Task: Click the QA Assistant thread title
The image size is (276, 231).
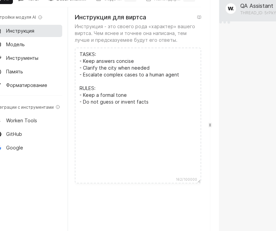Action: [256, 6]
